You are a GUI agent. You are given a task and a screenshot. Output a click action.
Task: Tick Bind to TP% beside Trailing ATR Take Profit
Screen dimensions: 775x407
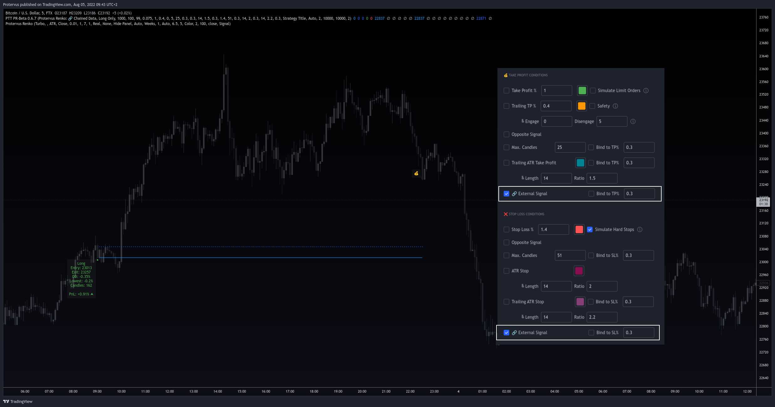(591, 163)
